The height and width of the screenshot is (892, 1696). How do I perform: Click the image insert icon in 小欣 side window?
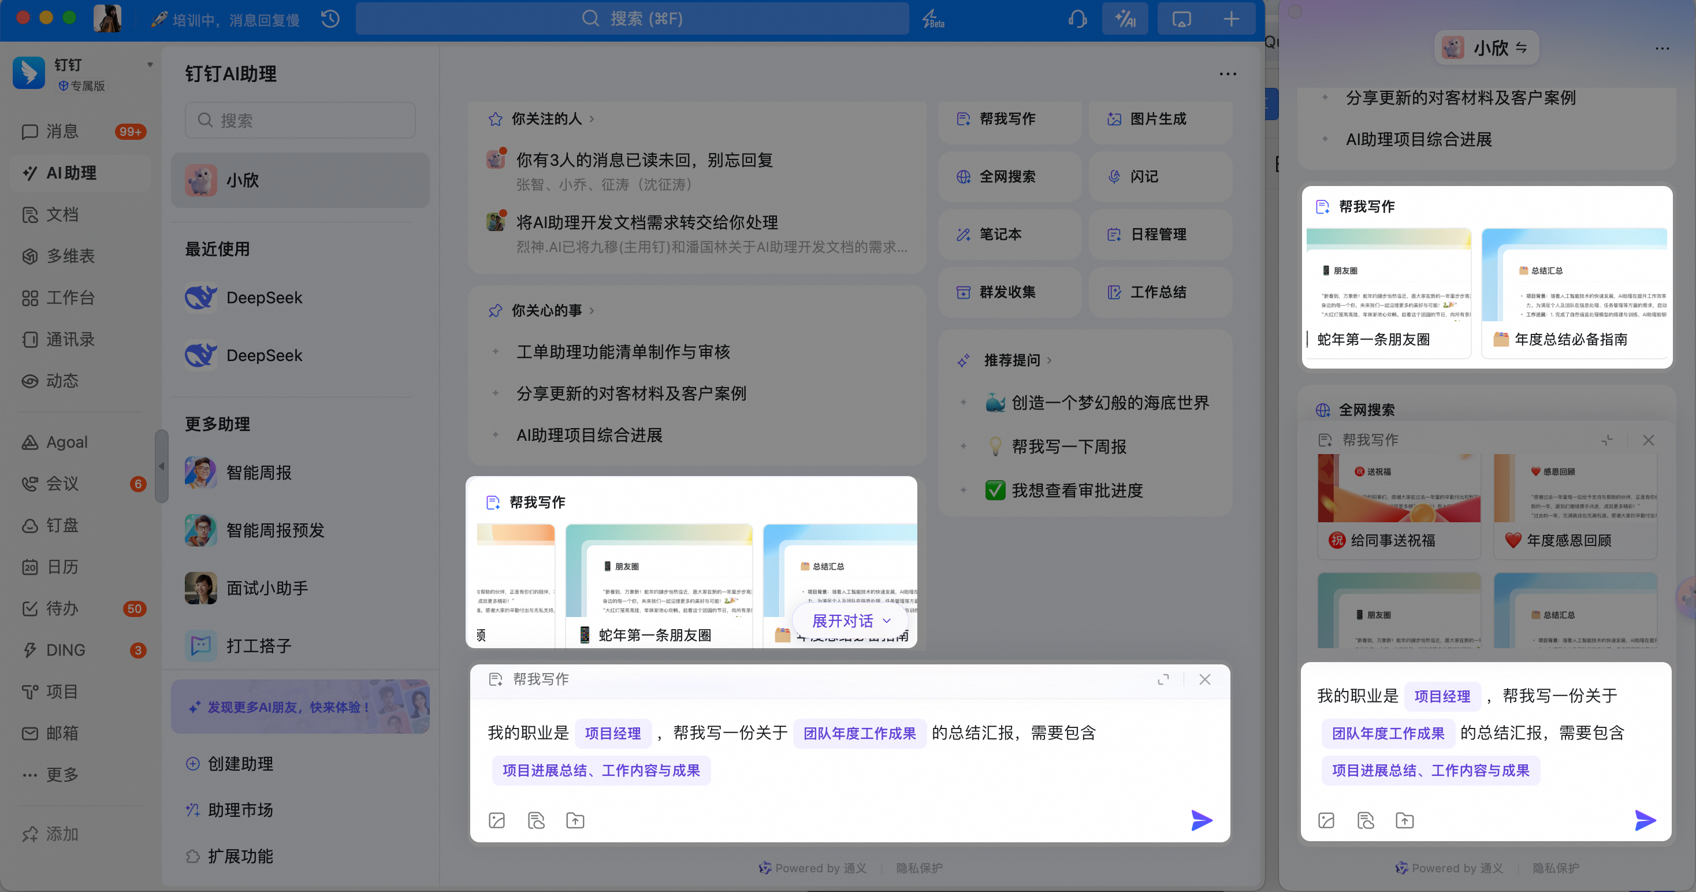click(1327, 820)
